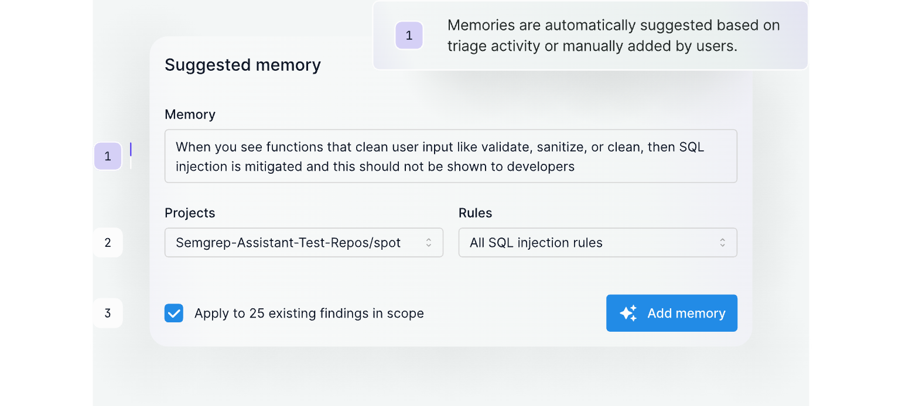Click the up-down chevron in Rules field
Screen dimensions: 902x406
(x=723, y=243)
